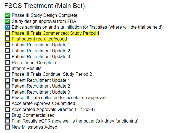Image resolution: width=176 pixels, height=133 pixels.
Task: Click the FSGS Treatment (Main Bet) heading
Action: pos(44,6)
